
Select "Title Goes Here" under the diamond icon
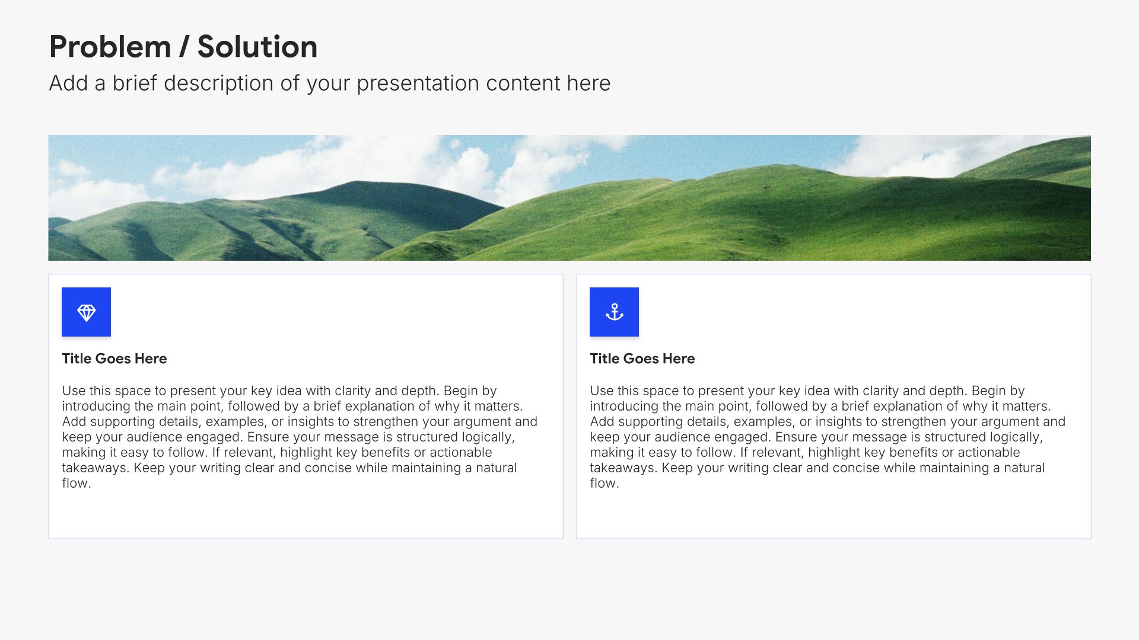tap(114, 359)
